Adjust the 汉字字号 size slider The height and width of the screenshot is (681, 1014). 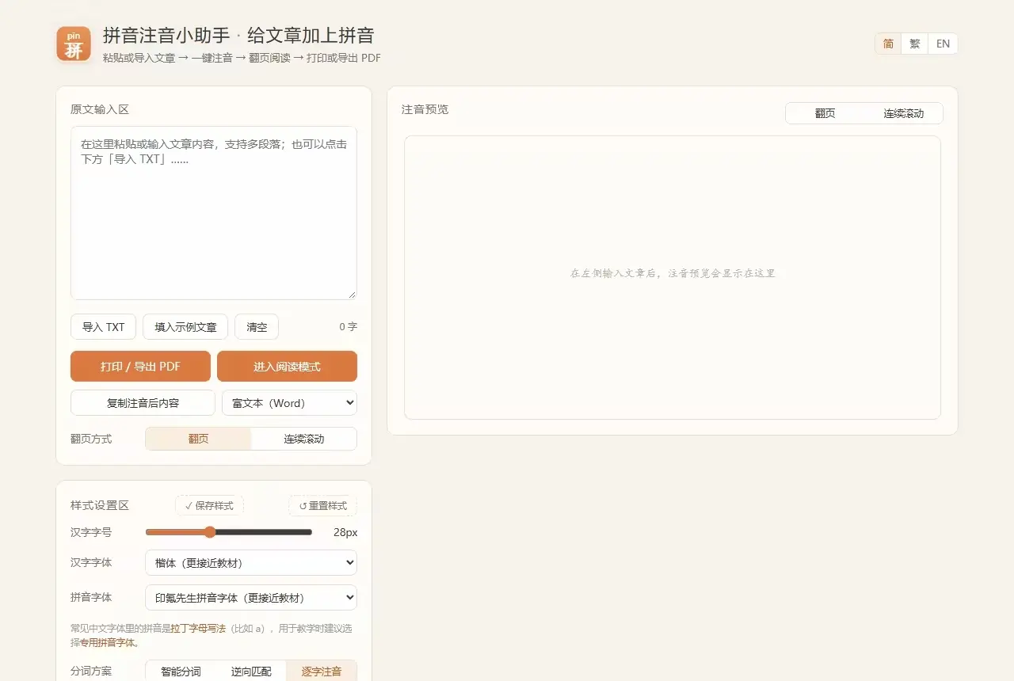229,532
